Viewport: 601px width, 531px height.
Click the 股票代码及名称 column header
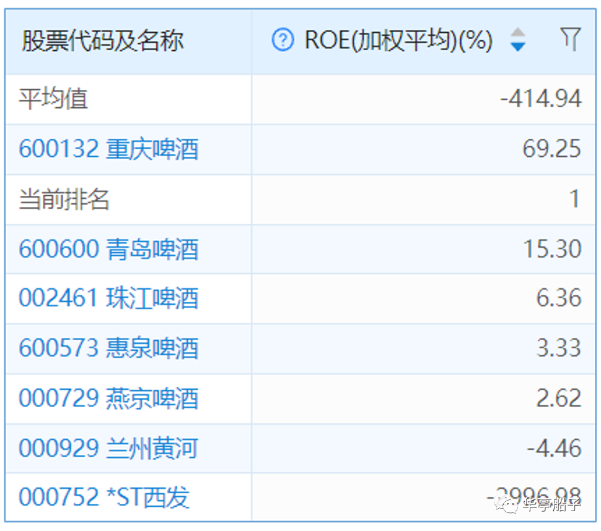point(103,40)
